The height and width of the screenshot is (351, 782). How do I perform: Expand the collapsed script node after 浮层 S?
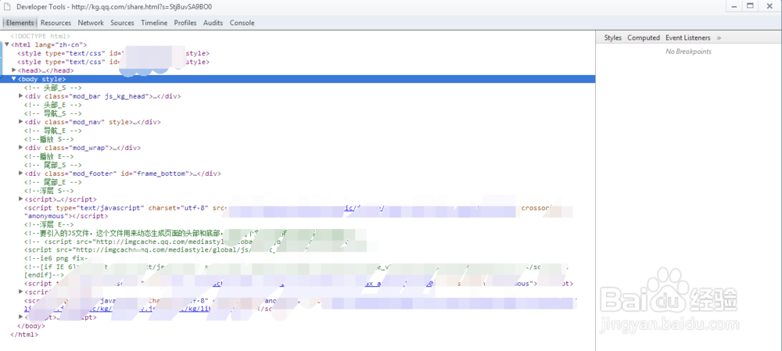coord(21,199)
